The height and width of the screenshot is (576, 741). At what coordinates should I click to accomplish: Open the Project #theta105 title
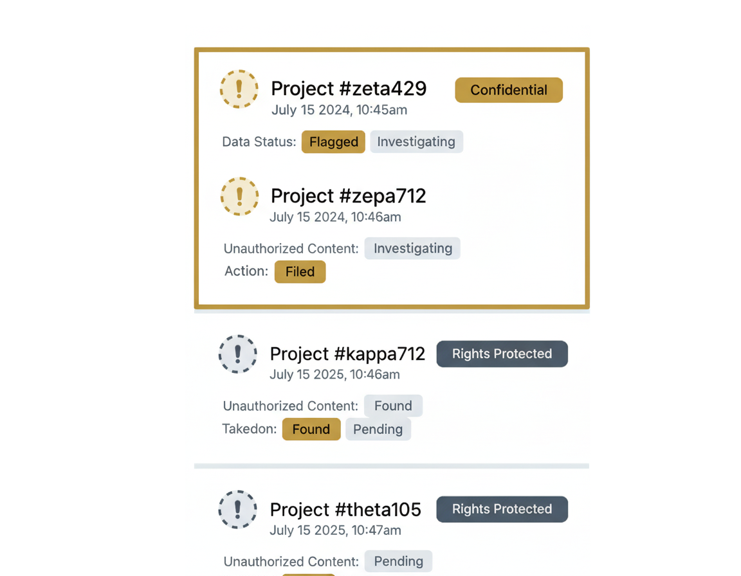click(345, 510)
